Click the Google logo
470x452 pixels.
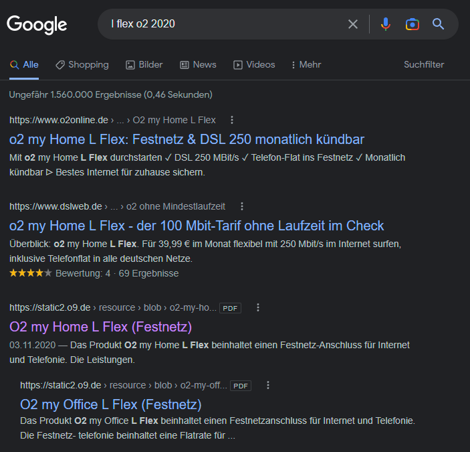(x=37, y=24)
